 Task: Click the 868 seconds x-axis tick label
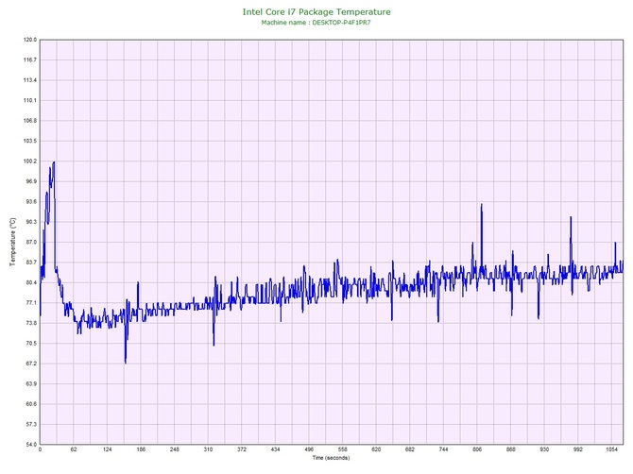point(511,449)
